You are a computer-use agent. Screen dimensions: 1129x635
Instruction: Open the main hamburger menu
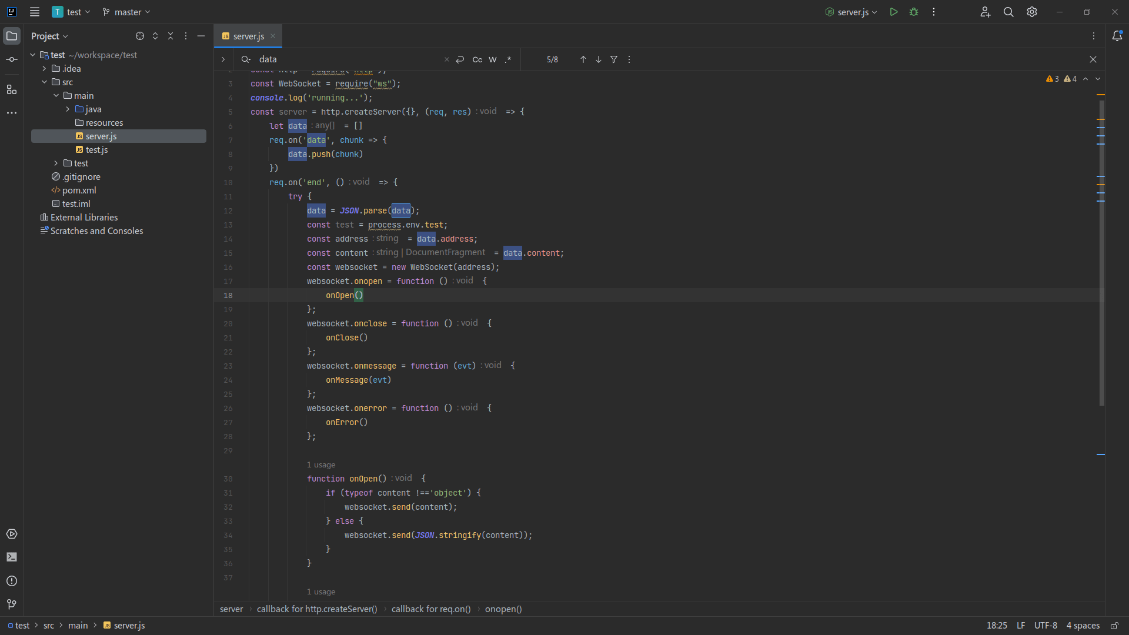(x=35, y=12)
